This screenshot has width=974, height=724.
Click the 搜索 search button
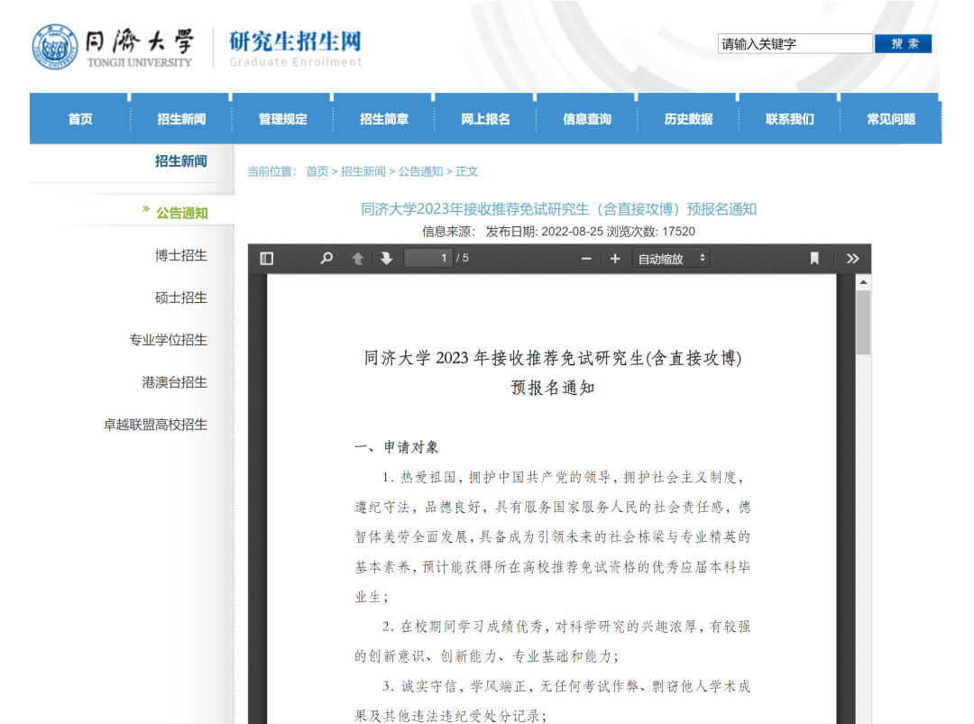(x=903, y=42)
